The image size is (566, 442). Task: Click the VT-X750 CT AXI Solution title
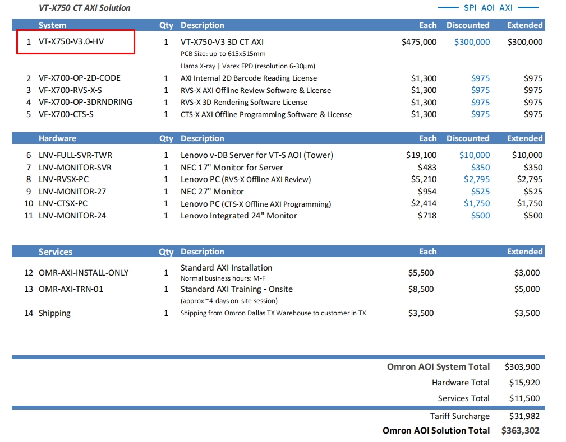coord(85,8)
